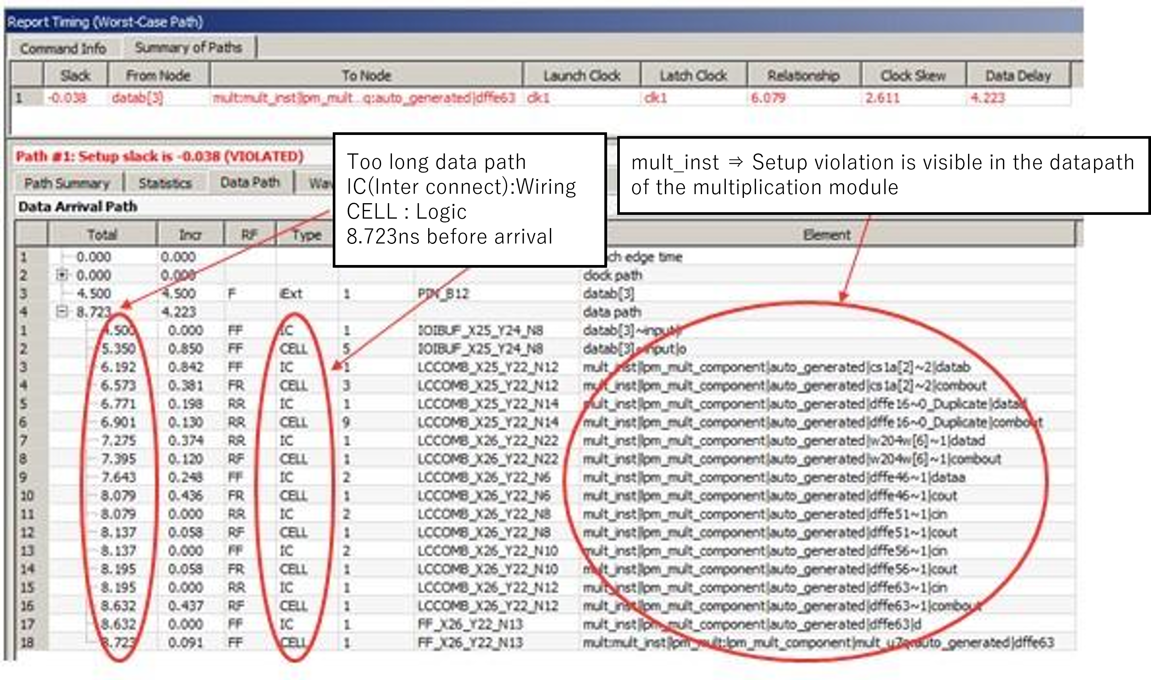Click the To Node column header
This screenshot has height=680, width=1151.
click(x=366, y=75)
